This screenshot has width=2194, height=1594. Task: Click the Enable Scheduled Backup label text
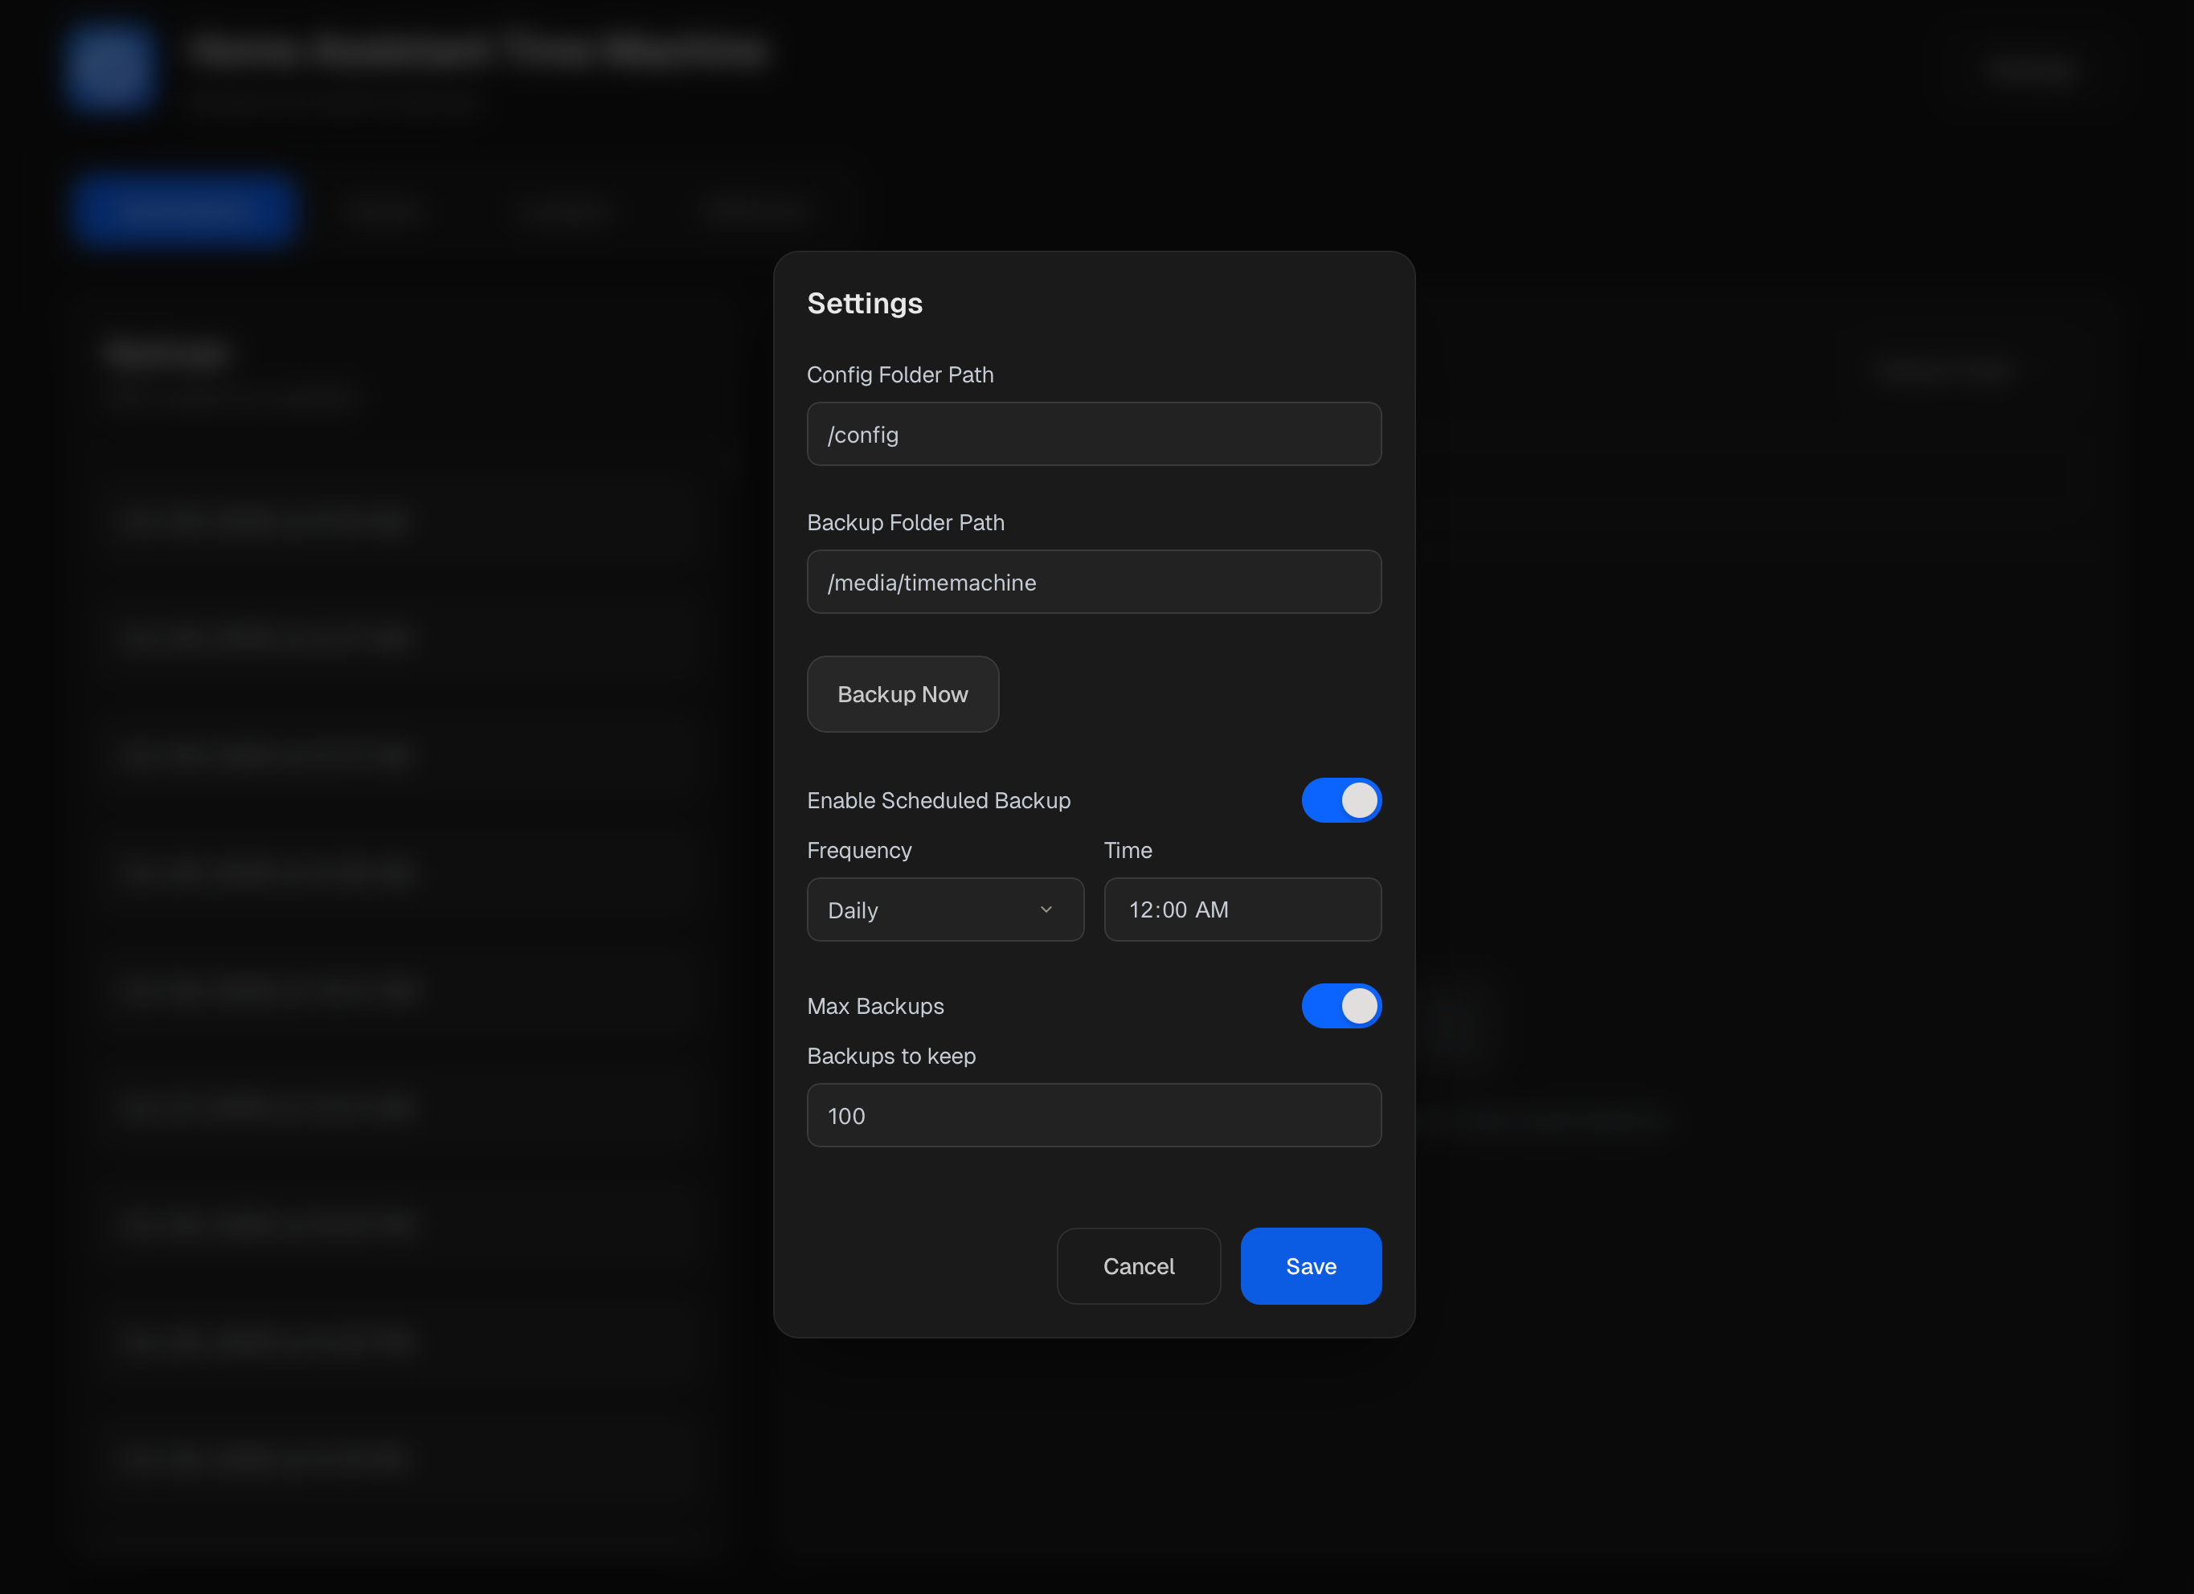[939, 801]
